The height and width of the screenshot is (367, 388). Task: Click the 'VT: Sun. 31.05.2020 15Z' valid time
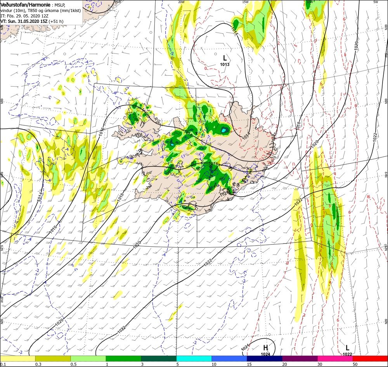(24, 21)
